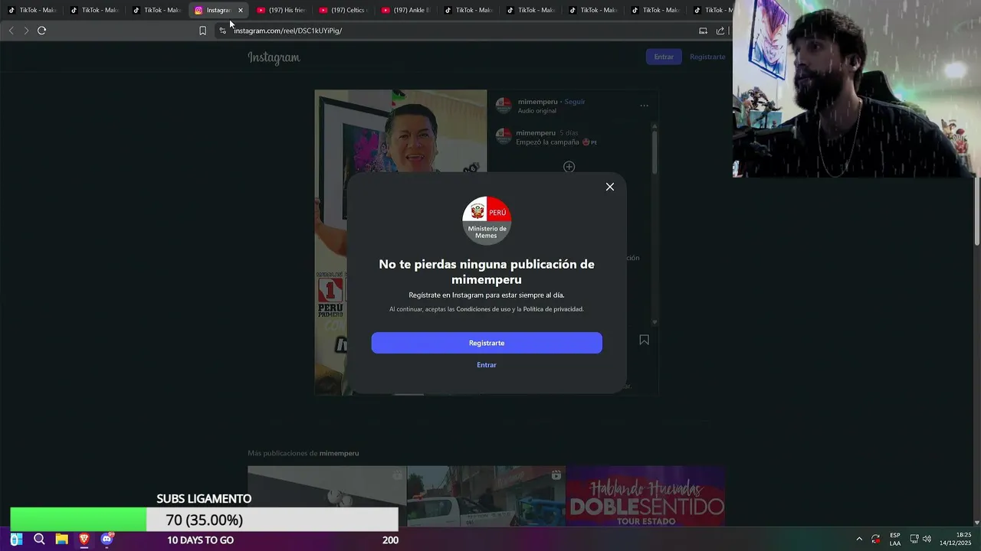Click the browser back arrow
The image size is (981, 551).
point(11,31)
